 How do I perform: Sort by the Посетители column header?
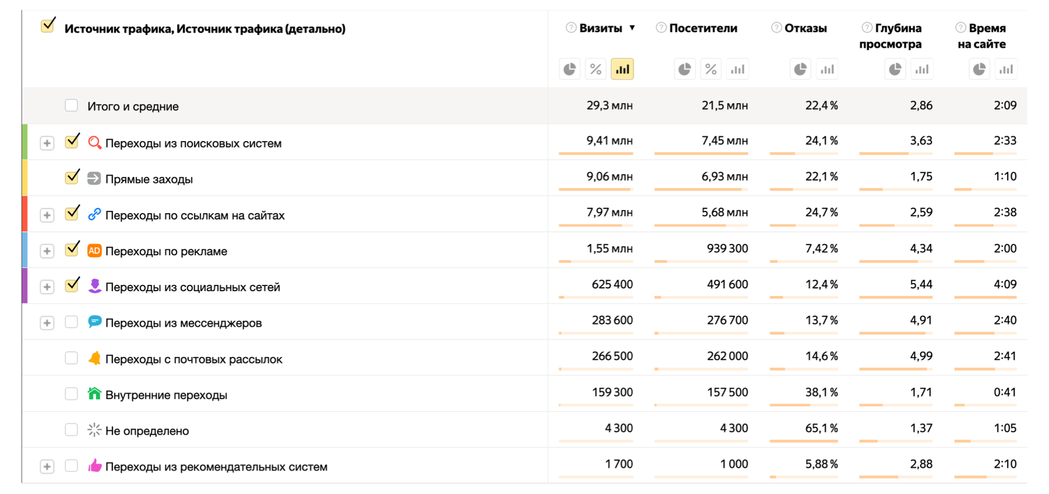pyautogui.click(x=703, y=28)
